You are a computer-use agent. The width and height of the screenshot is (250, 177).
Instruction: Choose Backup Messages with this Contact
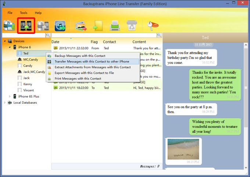click(93, 56)
